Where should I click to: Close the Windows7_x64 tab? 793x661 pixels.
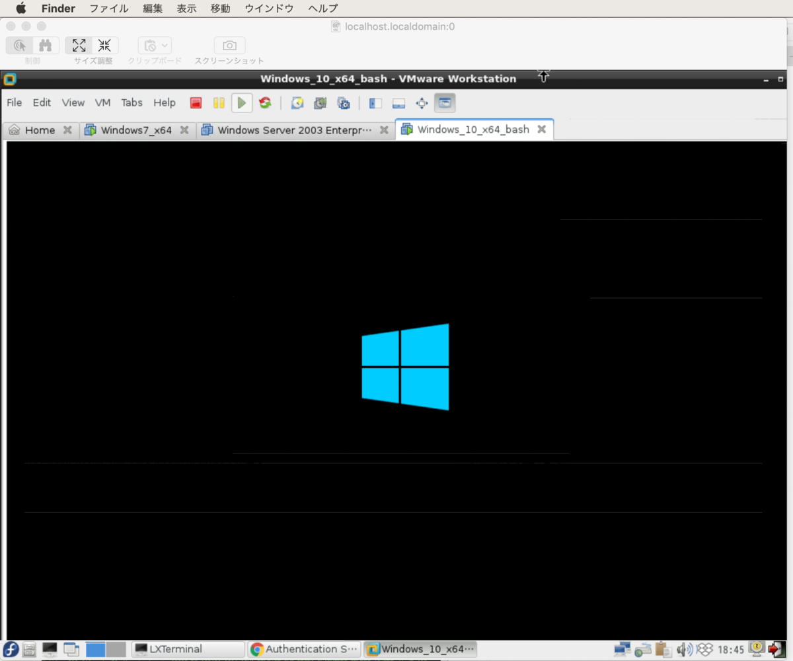(x=184, y=130)
